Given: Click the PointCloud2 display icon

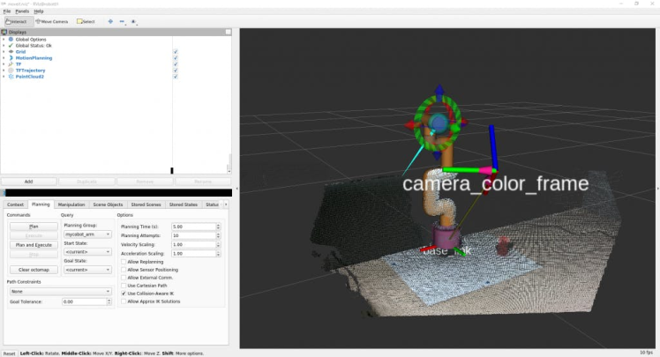Looking at the screenshot, I should pos(11,76).
